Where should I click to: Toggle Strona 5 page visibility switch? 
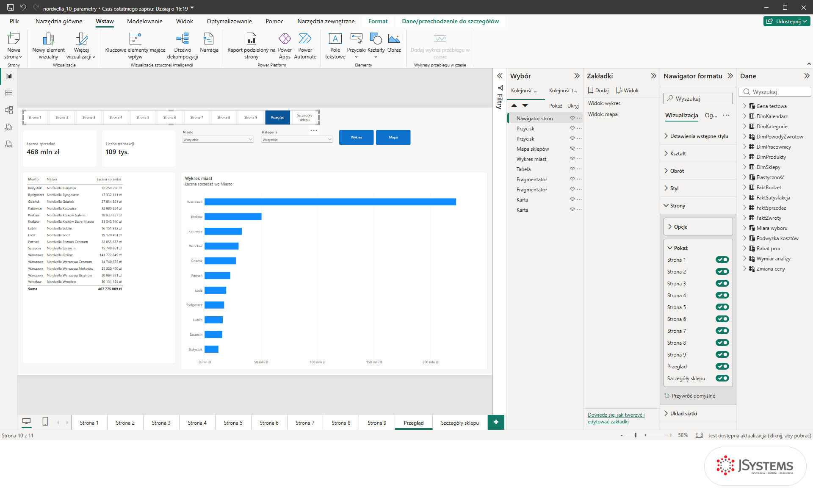[x=722, y=307]
